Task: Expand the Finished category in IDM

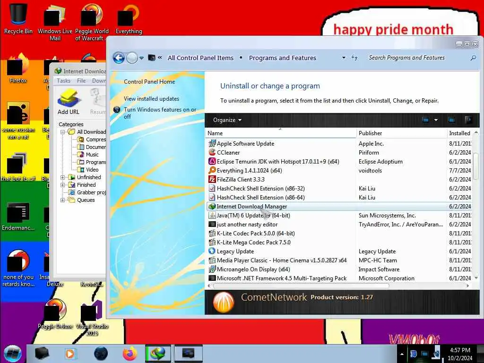Action: (x=63, y=185)
